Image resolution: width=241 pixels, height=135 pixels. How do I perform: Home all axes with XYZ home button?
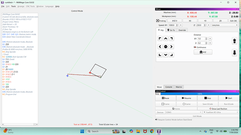[203, 52]
